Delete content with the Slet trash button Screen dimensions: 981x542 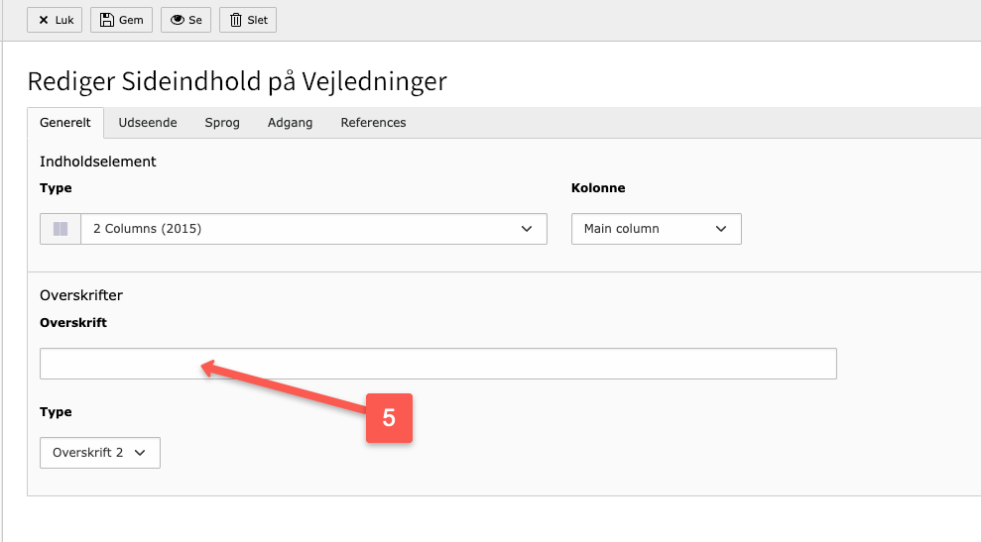coord(248,20)
